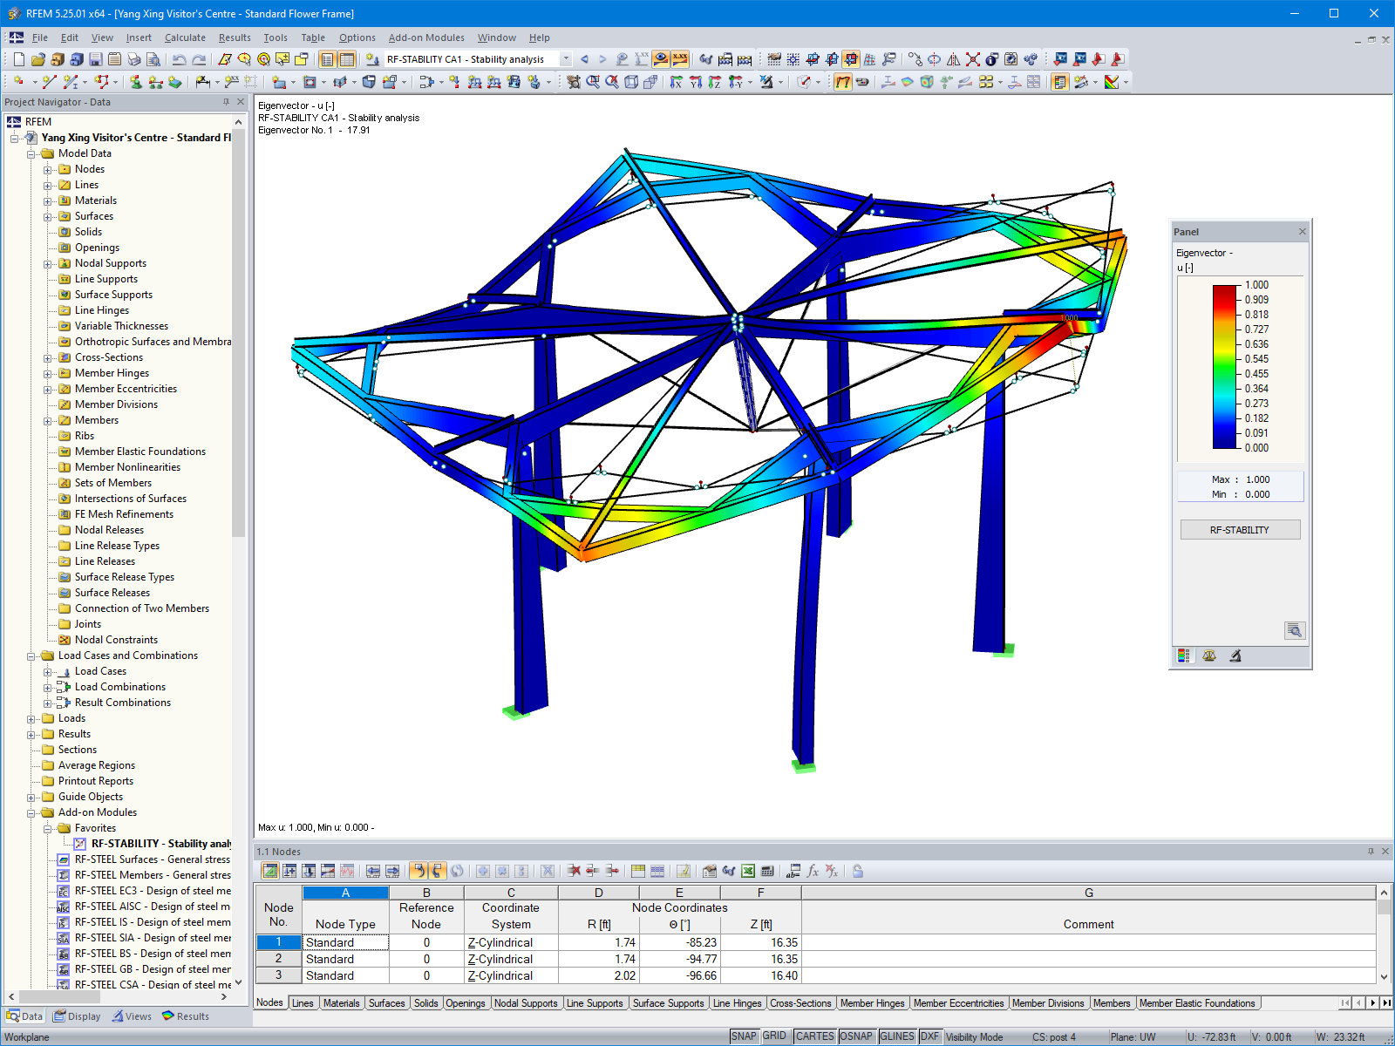The image size is (1395, 1046).
Task: Click the balance factors tab icon in Panel
Action: 1209,656
